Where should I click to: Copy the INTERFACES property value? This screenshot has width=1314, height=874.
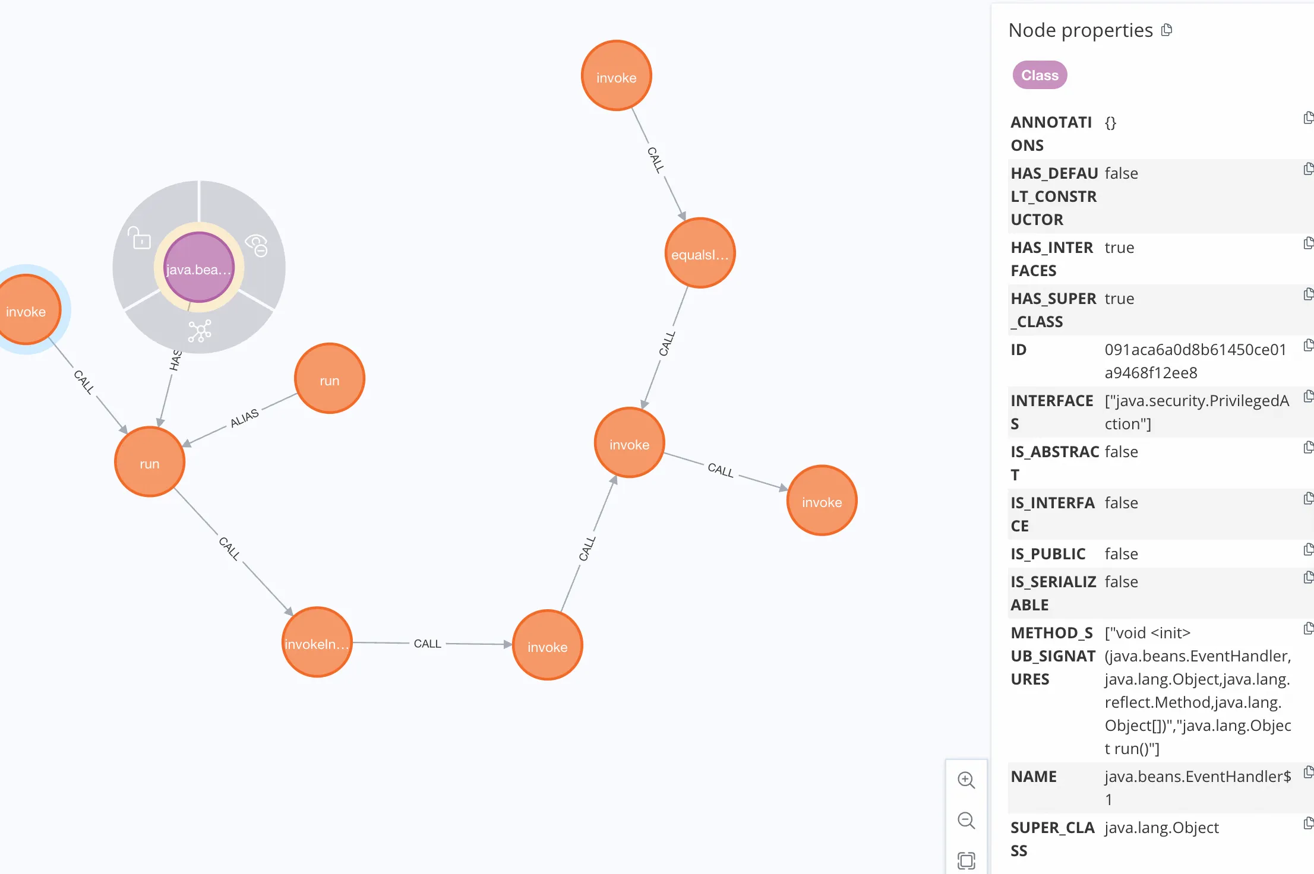coord(1307,397)
